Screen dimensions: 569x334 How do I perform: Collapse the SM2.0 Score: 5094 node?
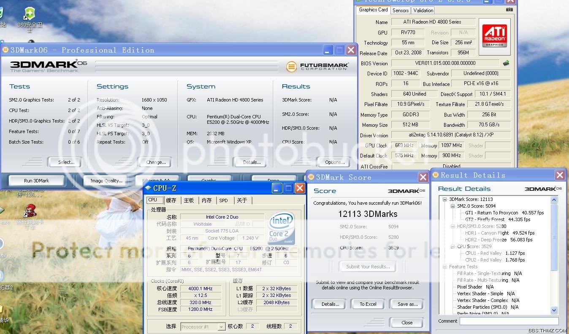point(453,206)
